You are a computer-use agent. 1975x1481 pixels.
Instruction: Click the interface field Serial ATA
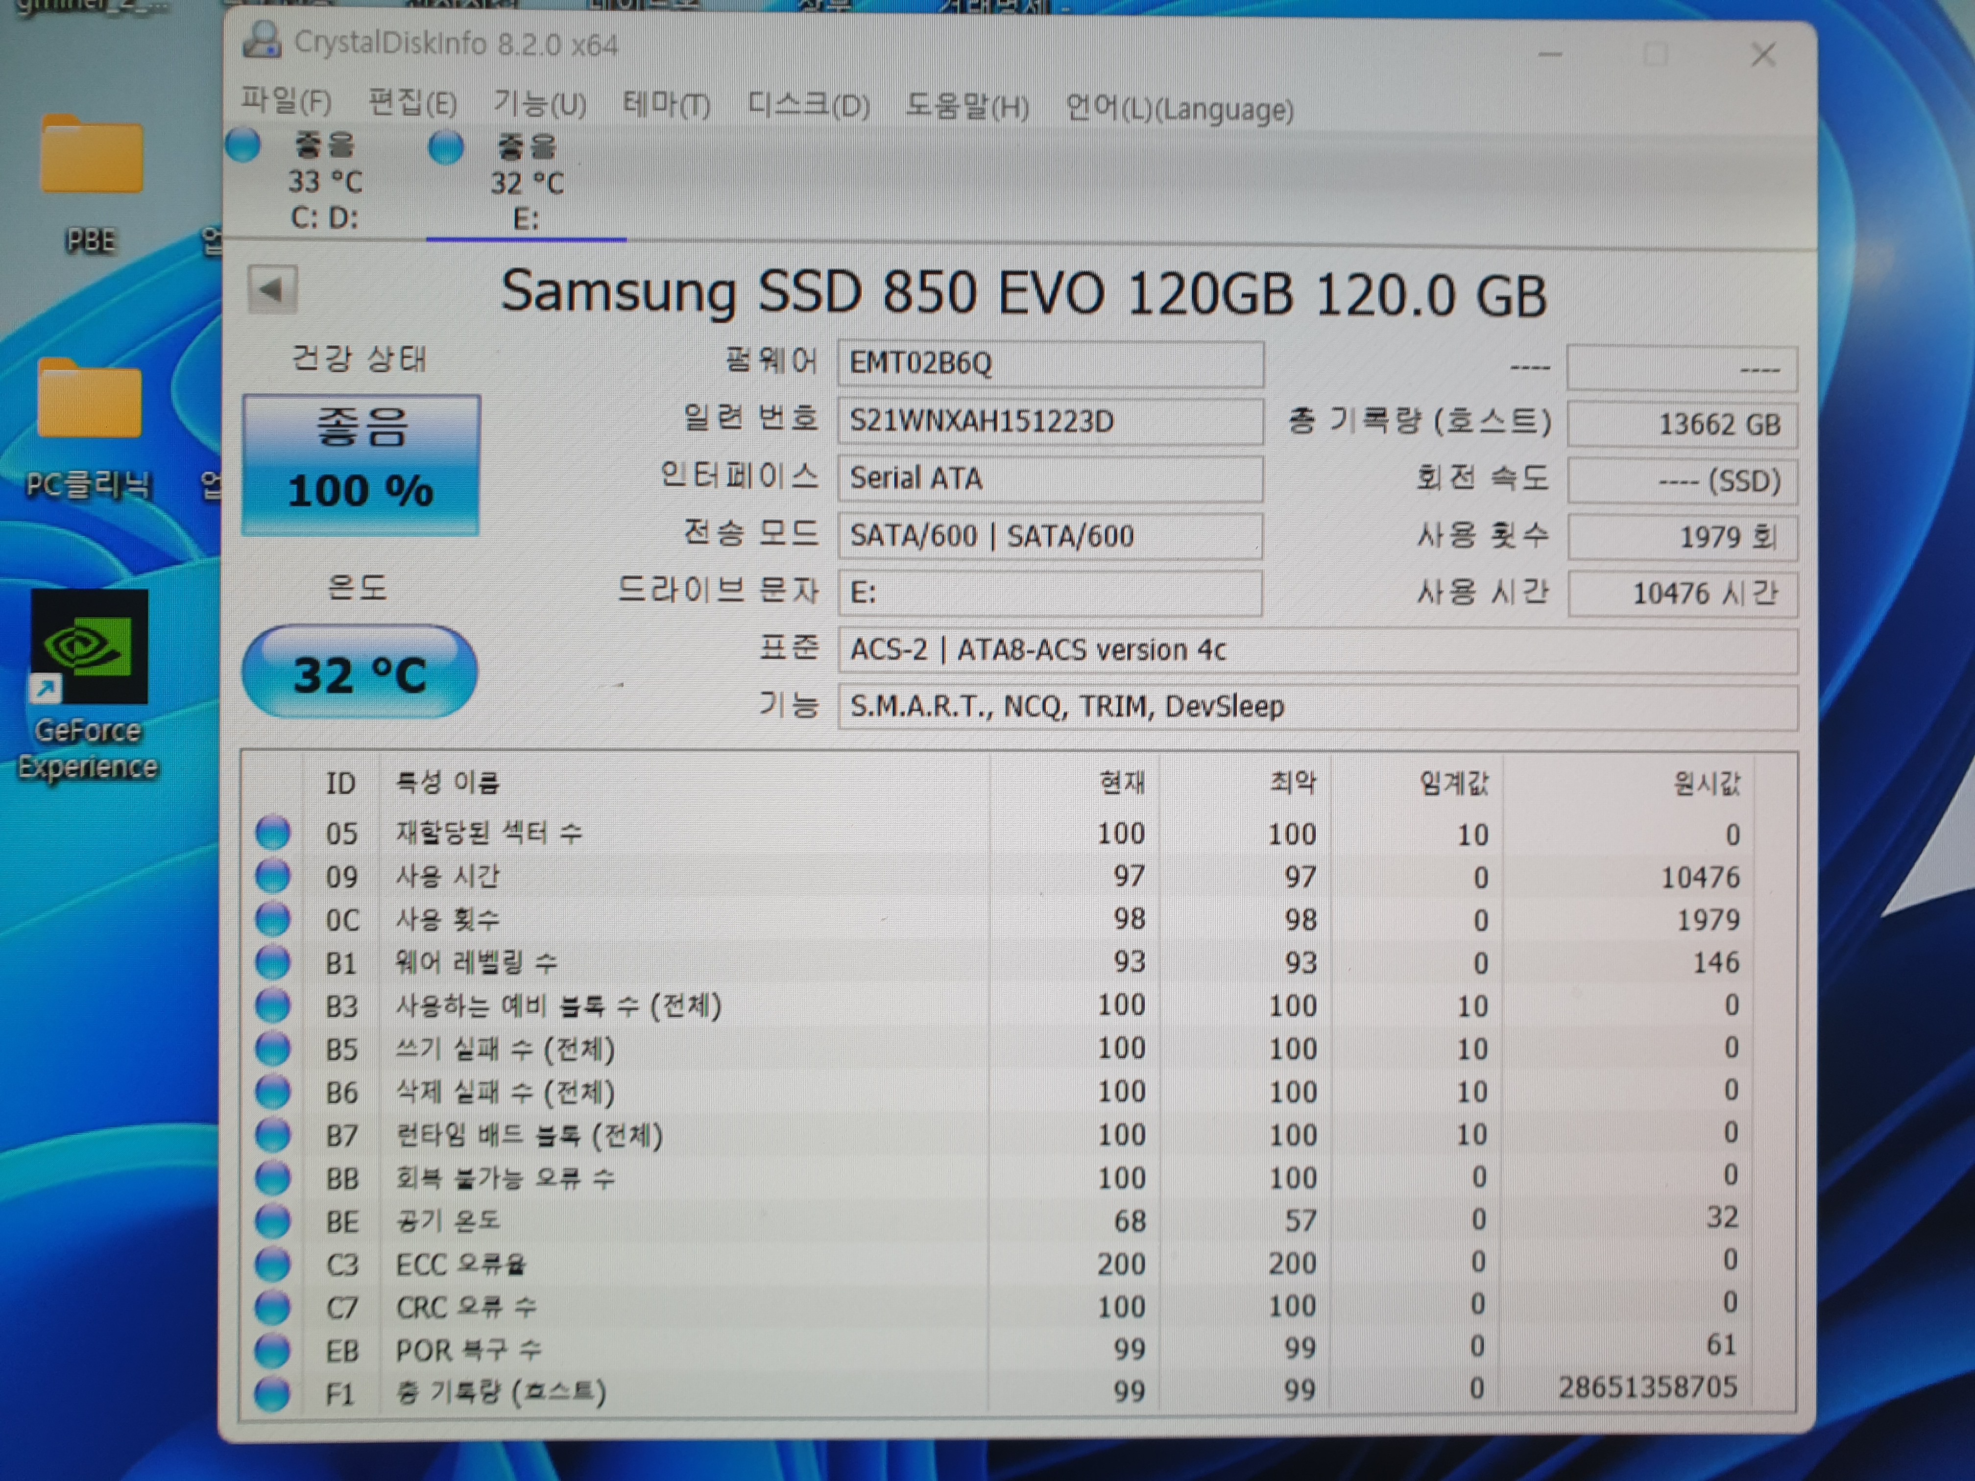tap(1050, 478)
